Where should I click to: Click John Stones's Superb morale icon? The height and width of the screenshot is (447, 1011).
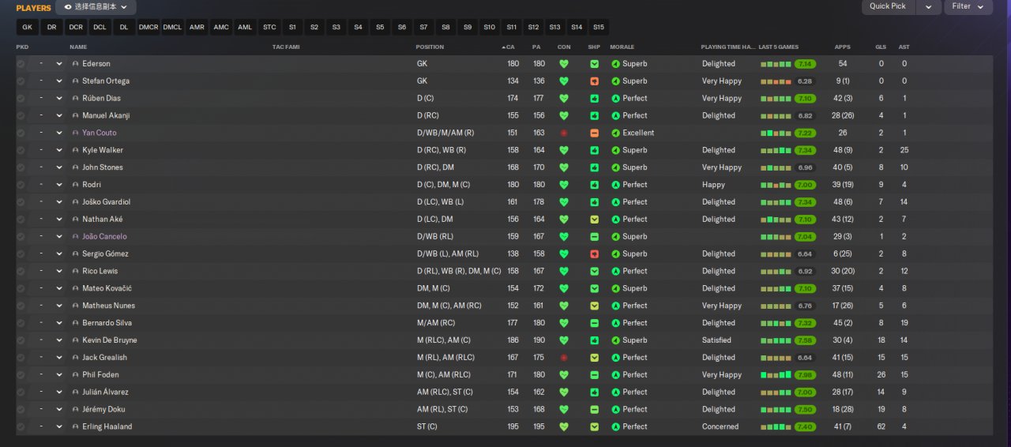pos(615,167)
